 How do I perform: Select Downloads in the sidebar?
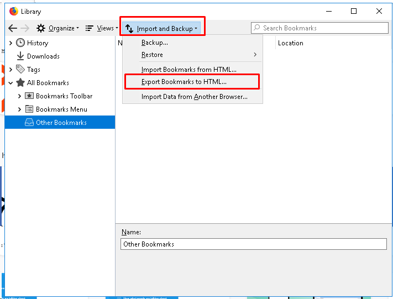tap(43, 56)
